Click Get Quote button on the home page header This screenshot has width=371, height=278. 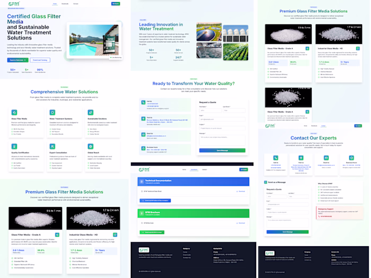pyautogui.click(x=116, y=4)
